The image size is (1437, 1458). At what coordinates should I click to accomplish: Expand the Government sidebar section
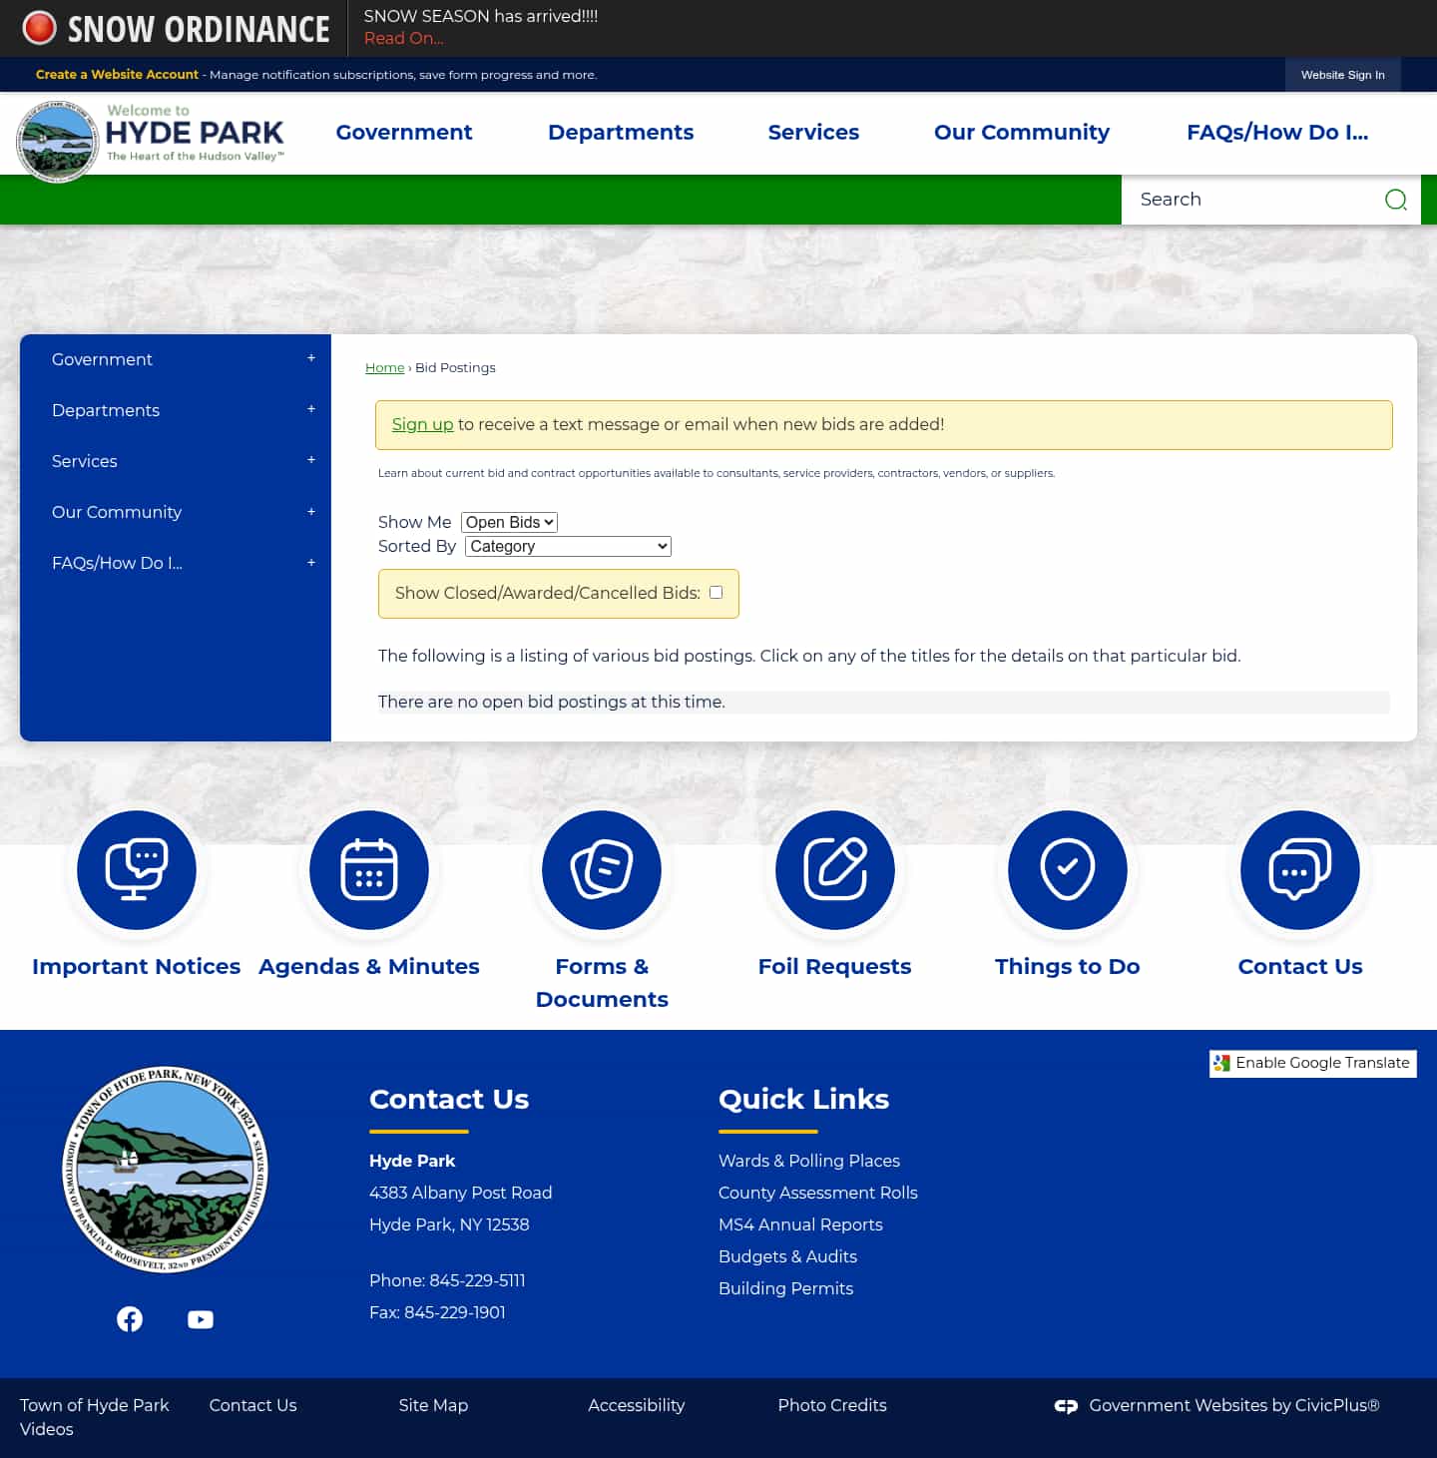coord(311,358)
